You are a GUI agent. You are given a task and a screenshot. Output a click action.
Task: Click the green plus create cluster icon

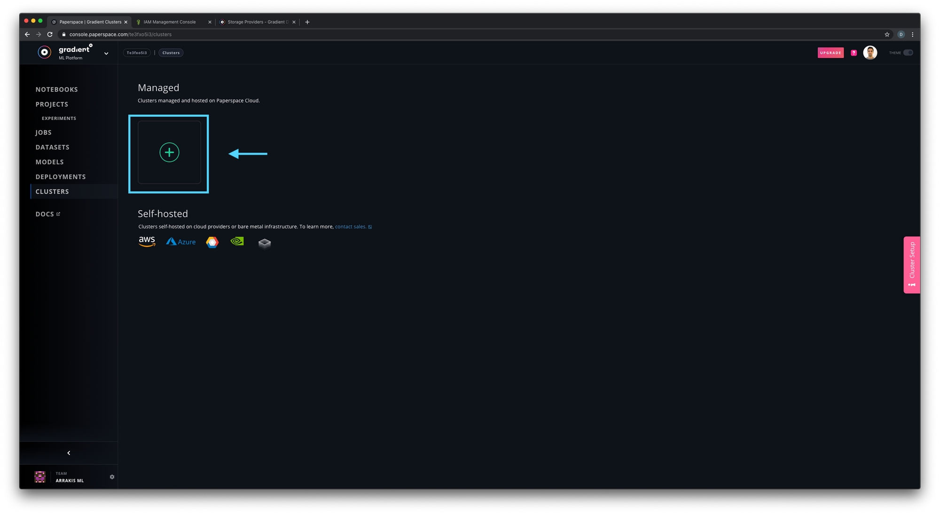(169, 152)
